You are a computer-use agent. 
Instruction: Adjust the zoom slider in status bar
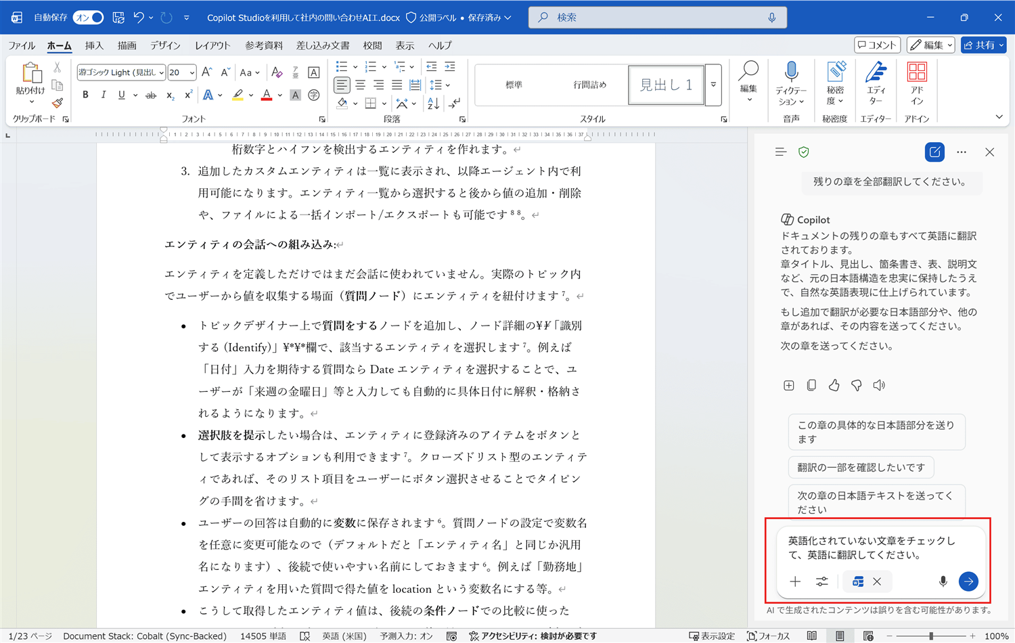click(x=931, y=636)
